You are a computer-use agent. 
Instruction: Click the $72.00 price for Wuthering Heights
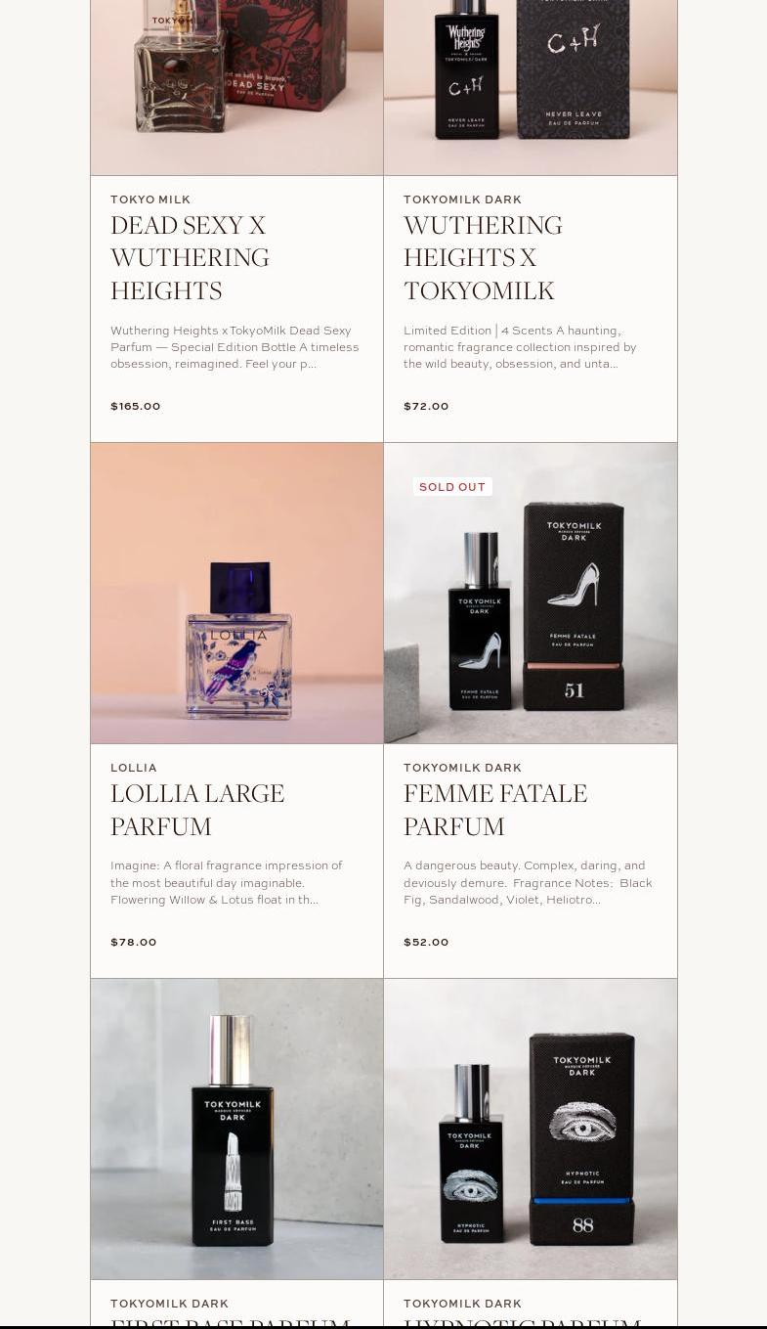click(426, 406)
